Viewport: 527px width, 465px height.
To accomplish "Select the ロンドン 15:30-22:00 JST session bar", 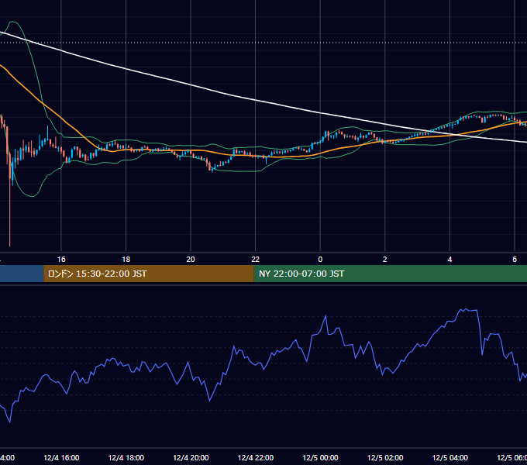I will [x=149, y=274].
